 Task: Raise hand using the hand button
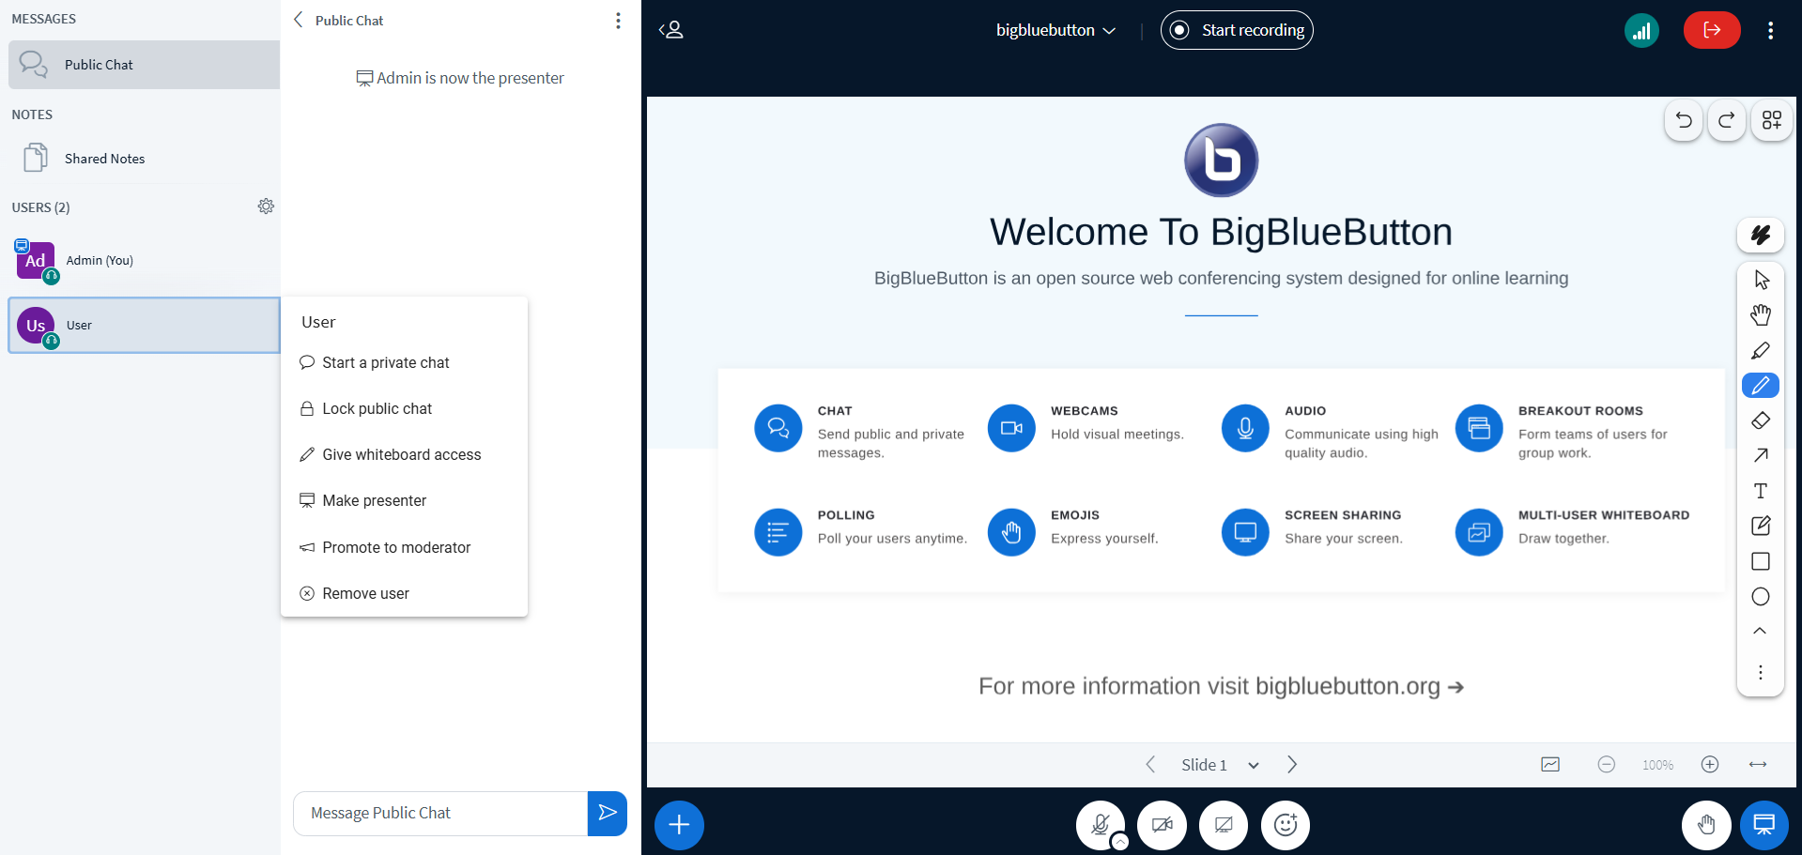click(x=1706, y=825)
